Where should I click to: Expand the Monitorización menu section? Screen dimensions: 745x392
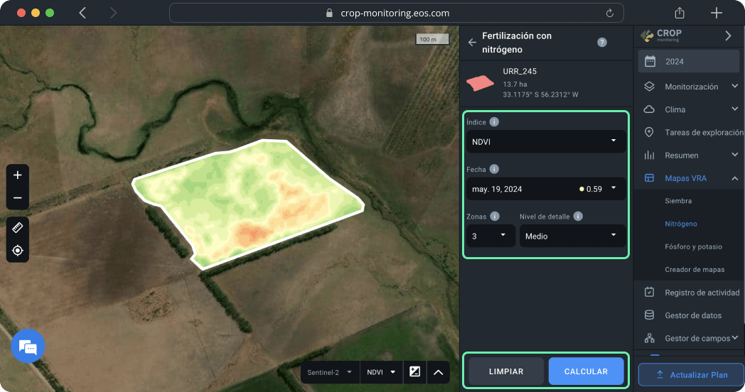tap(691, 87)
